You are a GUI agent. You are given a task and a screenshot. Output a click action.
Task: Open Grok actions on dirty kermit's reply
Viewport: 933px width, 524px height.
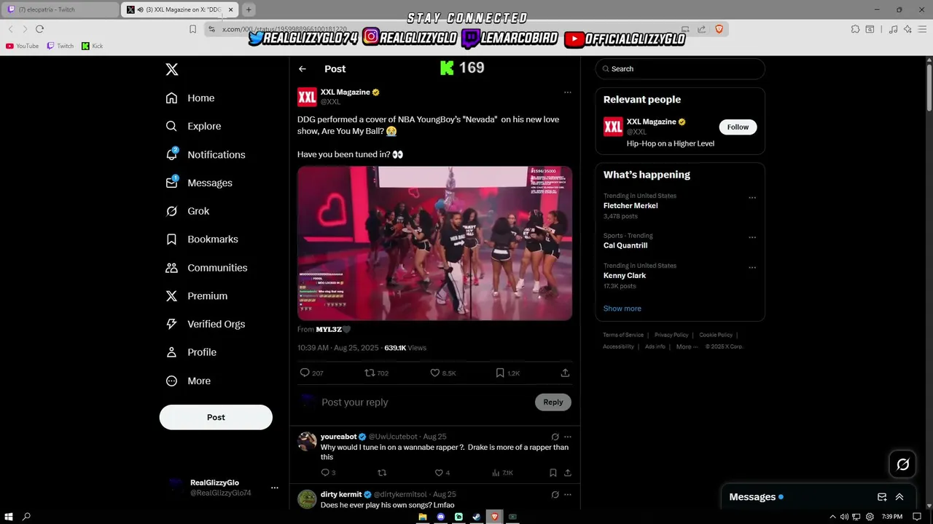pyautogui.click(x=555, y=494)
